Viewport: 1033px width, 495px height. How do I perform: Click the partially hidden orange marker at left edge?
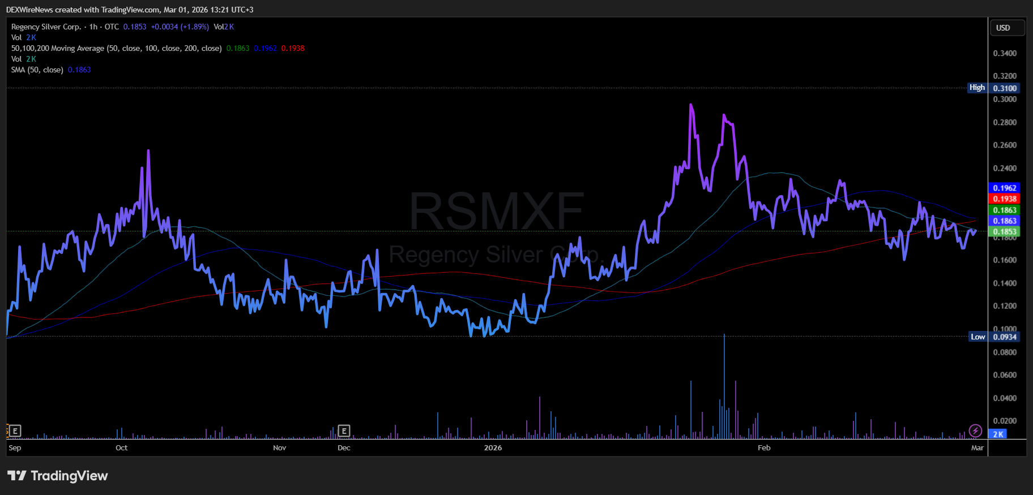pyautogui.click(x=7, y=431)
